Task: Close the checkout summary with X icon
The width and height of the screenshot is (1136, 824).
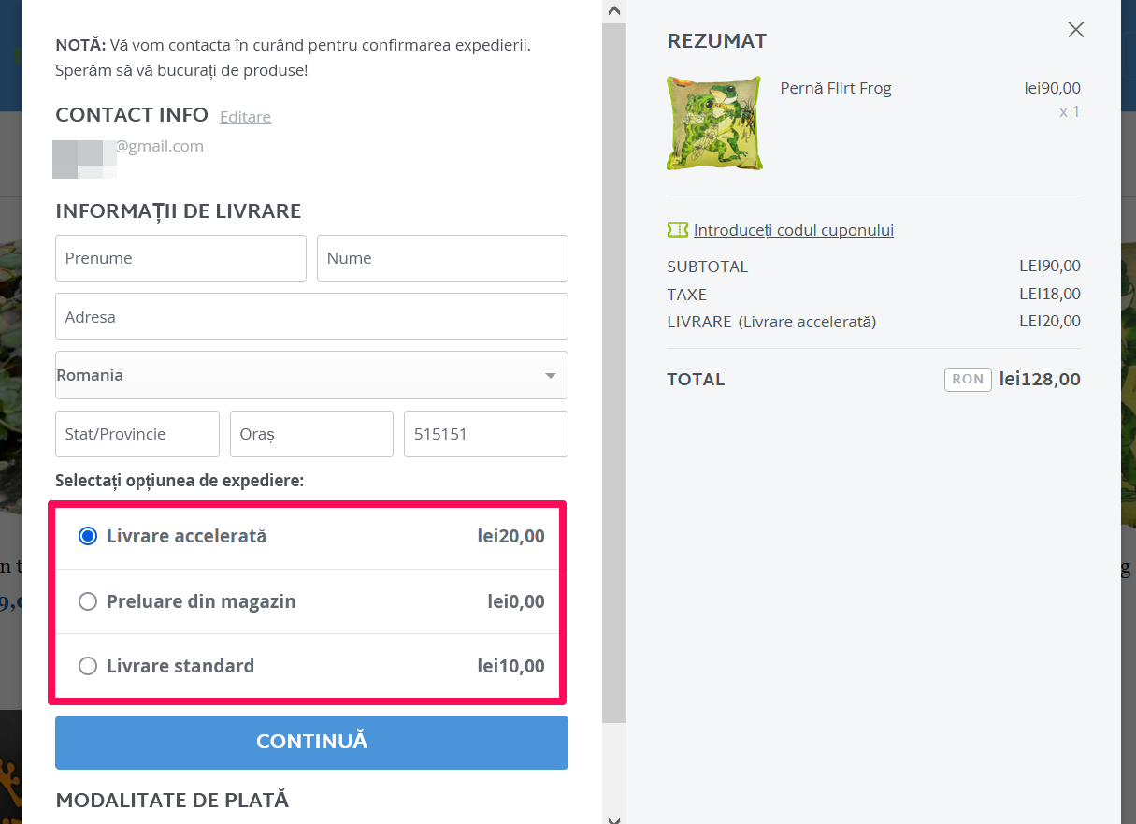Action: pyautogui.click(x=1076, y=30)
